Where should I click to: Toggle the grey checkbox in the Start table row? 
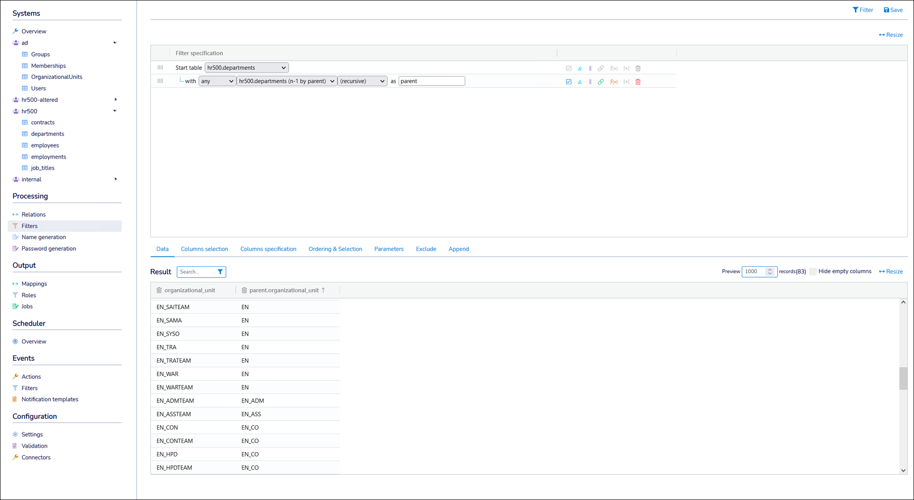569,68
